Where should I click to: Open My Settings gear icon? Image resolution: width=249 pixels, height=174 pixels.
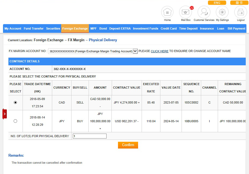(x=222, y=12)
